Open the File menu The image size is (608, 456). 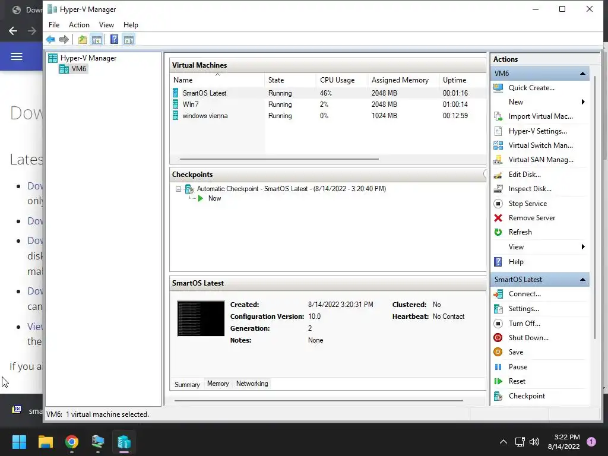click(54, 25)
